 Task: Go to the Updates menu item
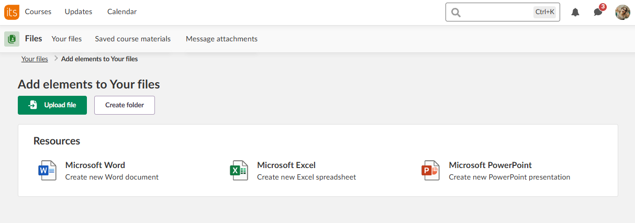(x=79, y=12)
